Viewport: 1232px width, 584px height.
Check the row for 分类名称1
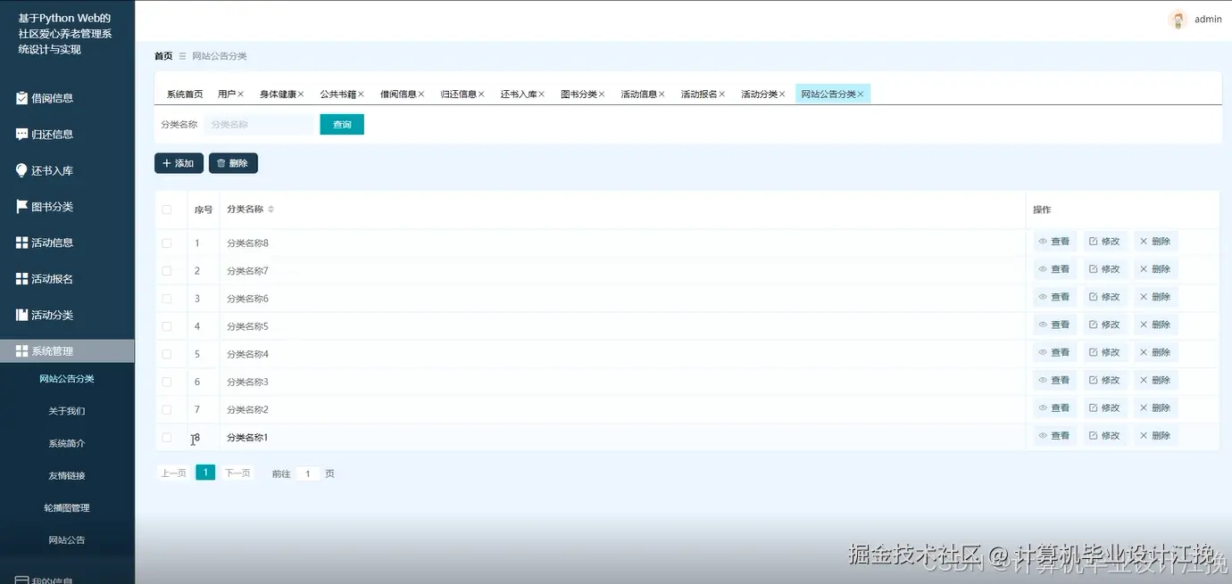(x=167, y=437)
